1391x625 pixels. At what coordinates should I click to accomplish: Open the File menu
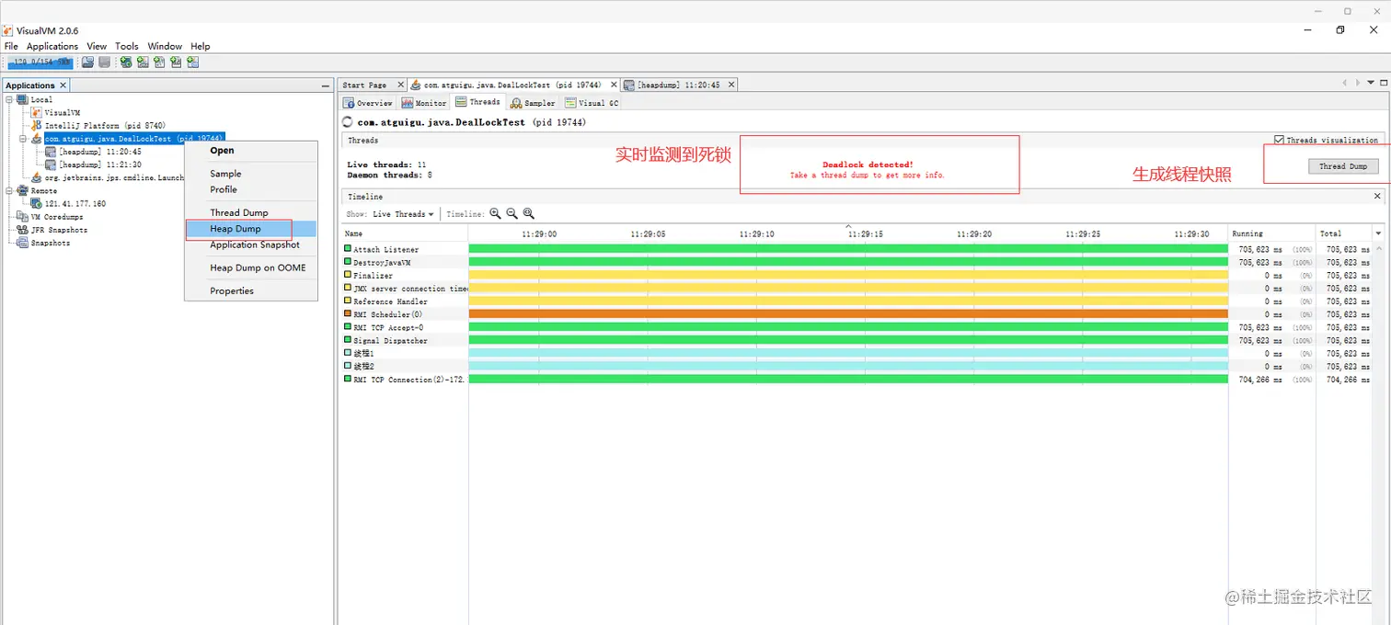pyautogui.click(x=11, y=46)
